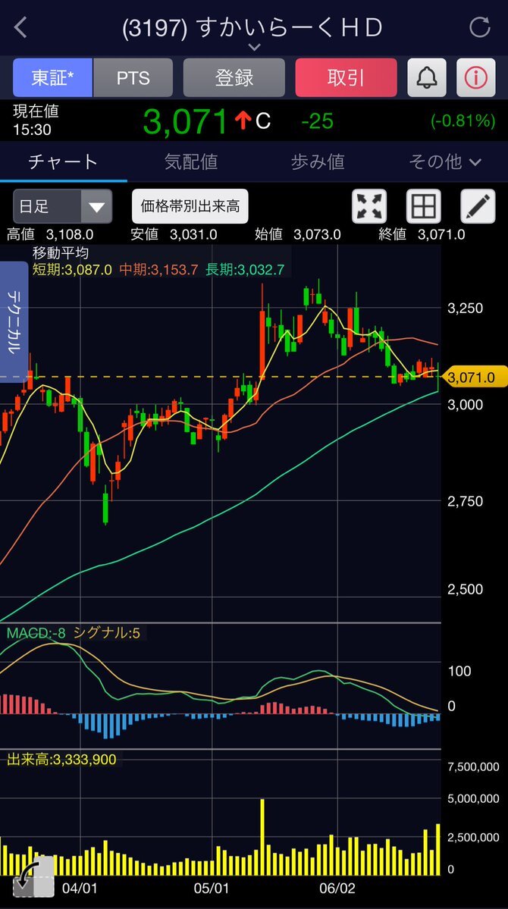Tap the 3,250 price axis label
The image size is (508, 909).
pyautogui.click(x=465, y=308)
